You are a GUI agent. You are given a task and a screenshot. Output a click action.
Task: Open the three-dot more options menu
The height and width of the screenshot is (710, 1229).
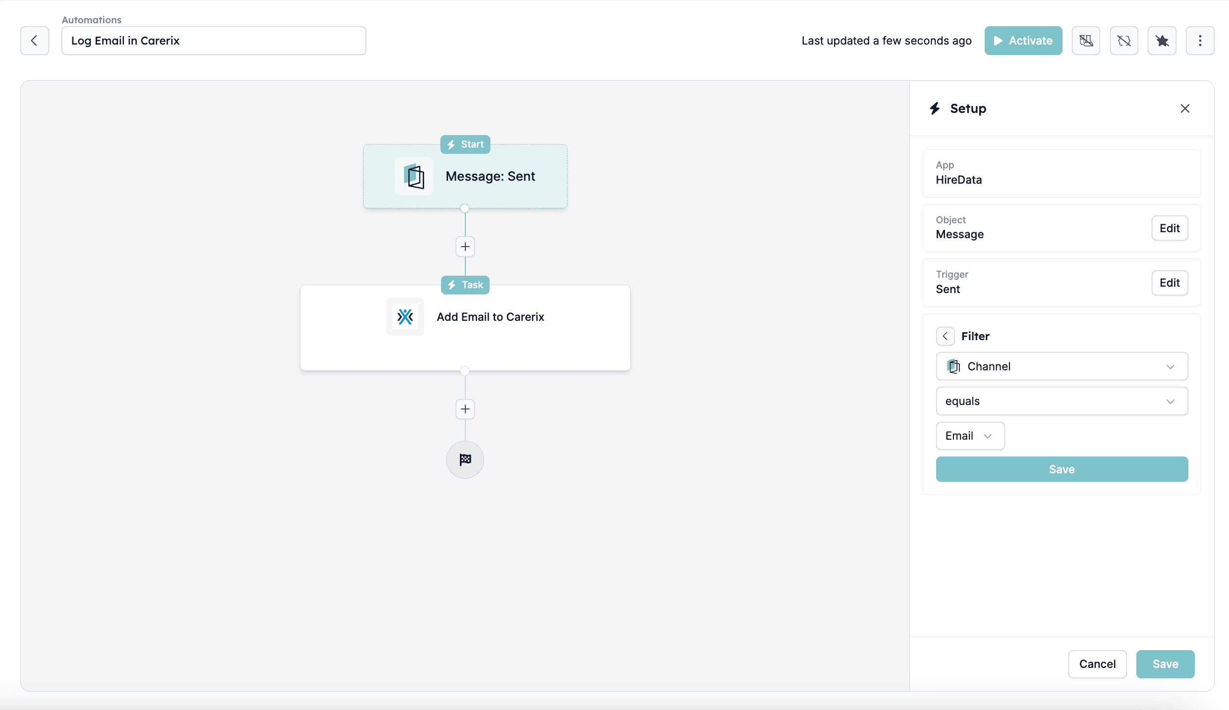(1200, 41)
